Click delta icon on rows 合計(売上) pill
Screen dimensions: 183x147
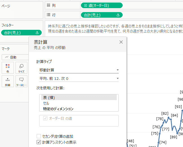[118, 15]
